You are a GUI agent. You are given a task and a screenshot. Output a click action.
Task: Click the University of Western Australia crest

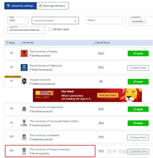point(24,151)
